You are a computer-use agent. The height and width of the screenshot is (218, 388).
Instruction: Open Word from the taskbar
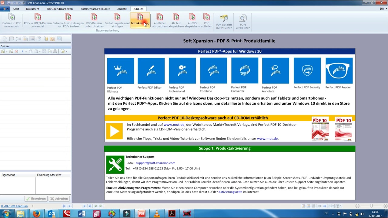tap(82, 214)
